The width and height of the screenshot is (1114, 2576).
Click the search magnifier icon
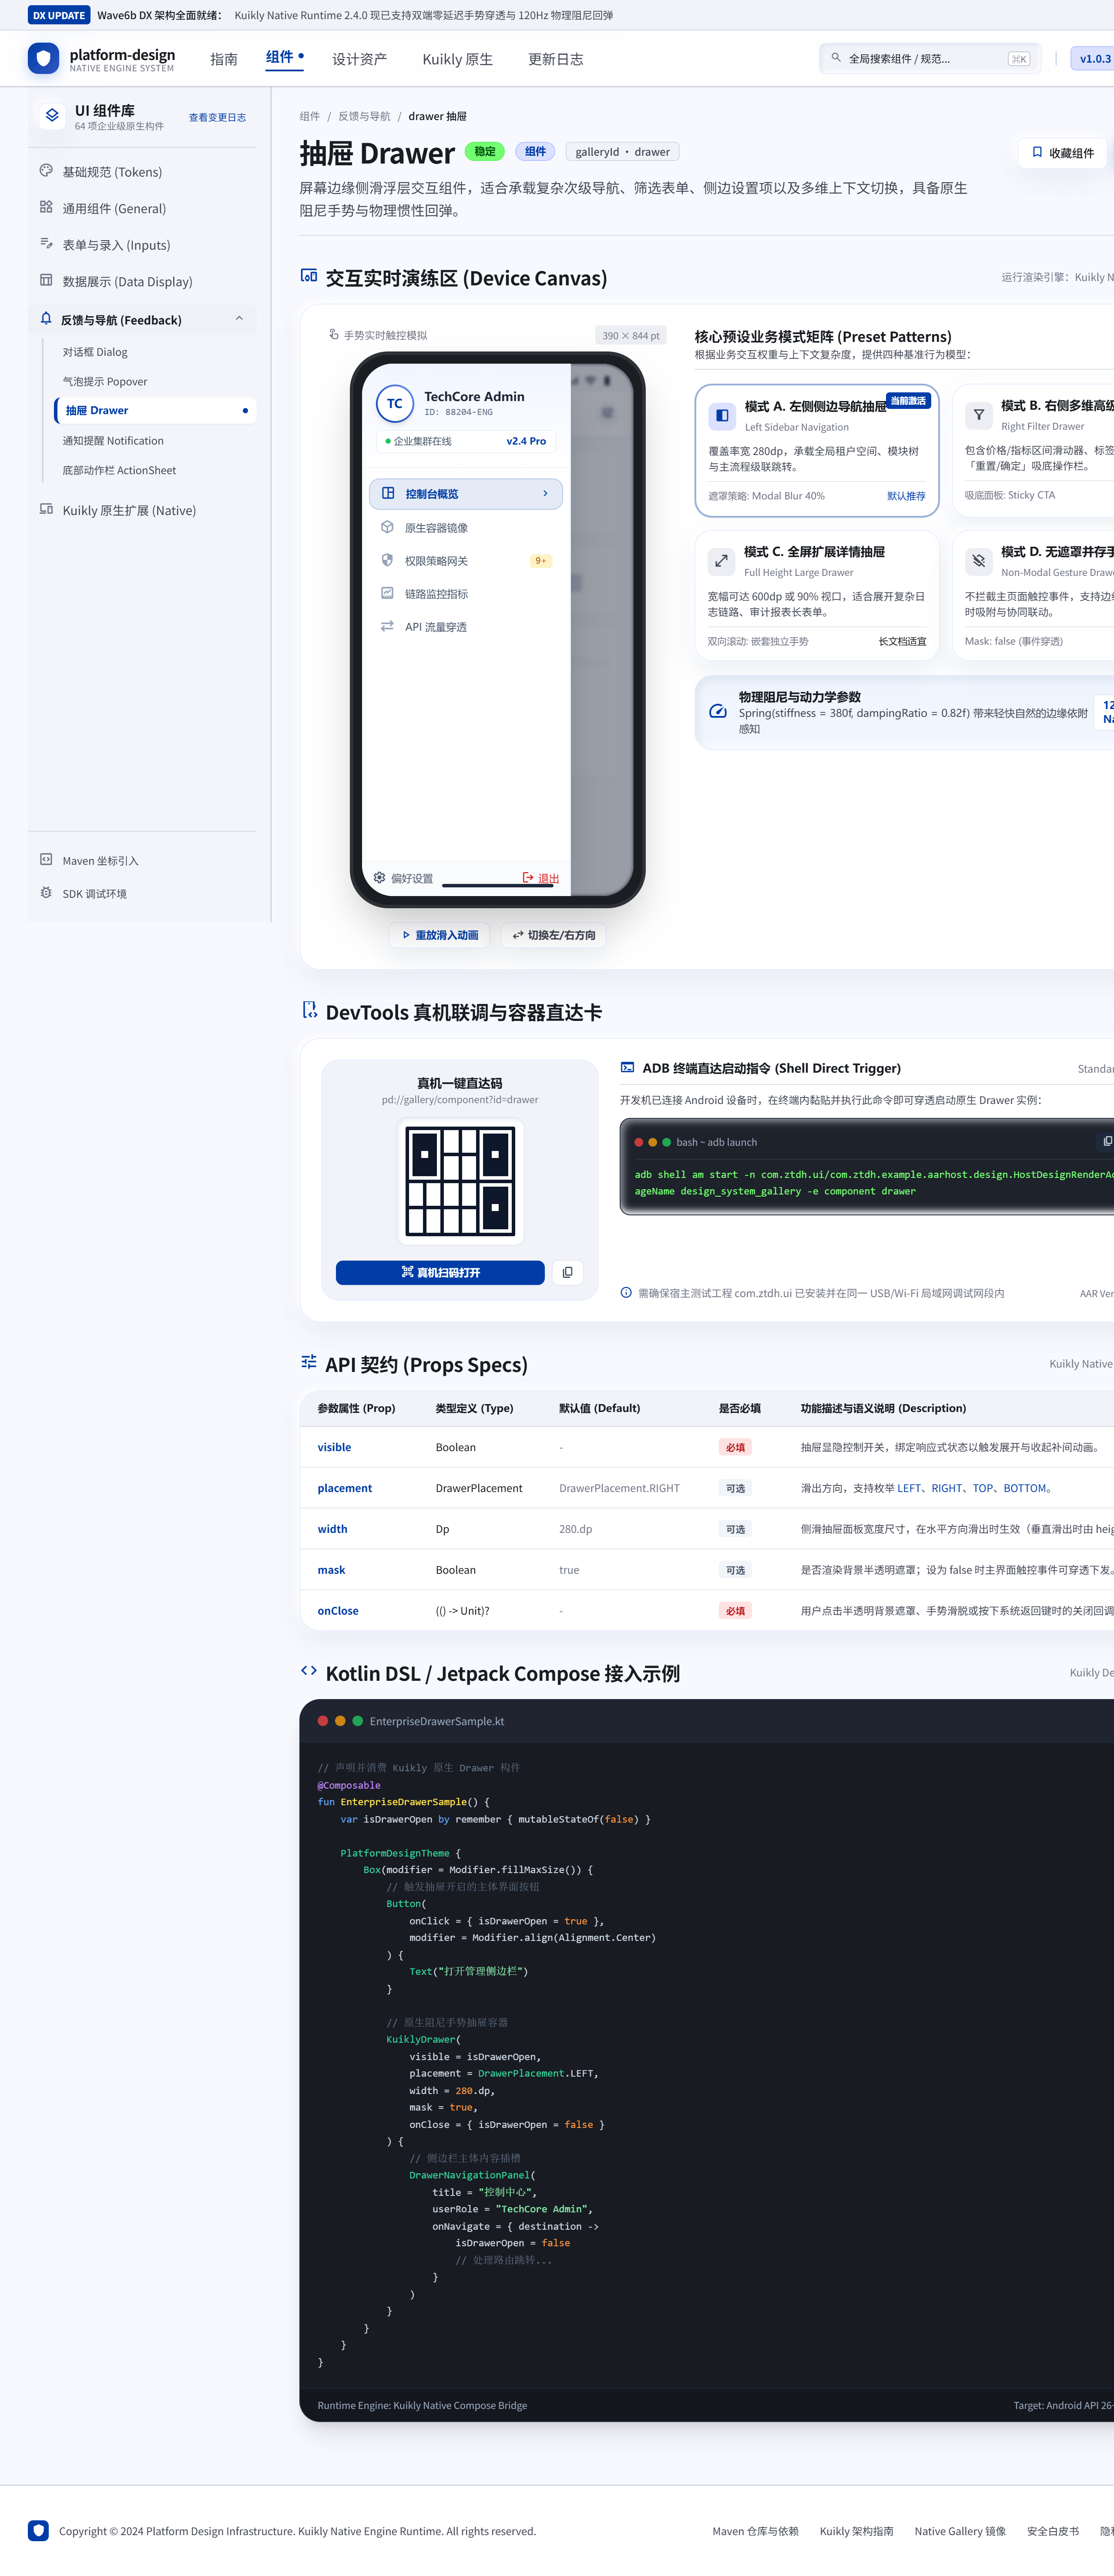pyautogui.click(x=836, y=58)
